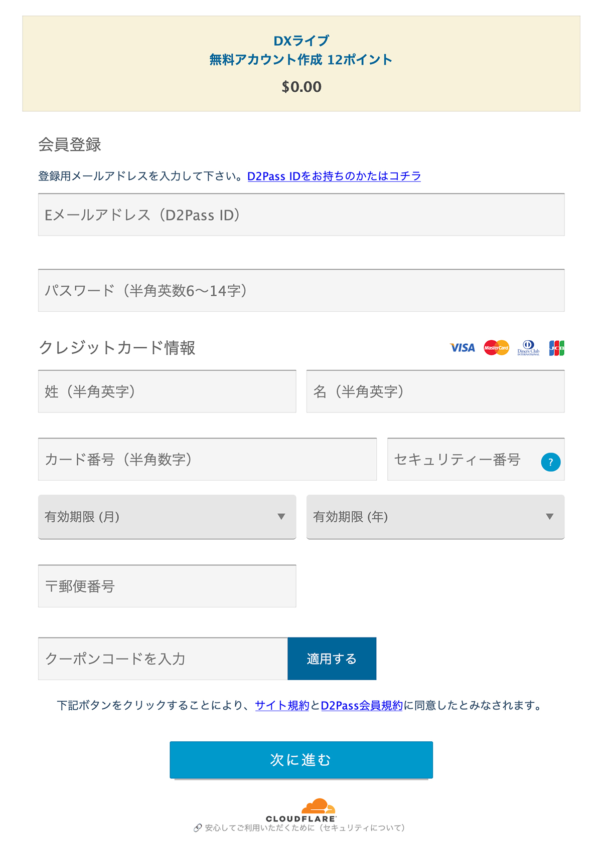
Task: Click the 名 (半角英字) first name field
Action: tap(435, 391)
